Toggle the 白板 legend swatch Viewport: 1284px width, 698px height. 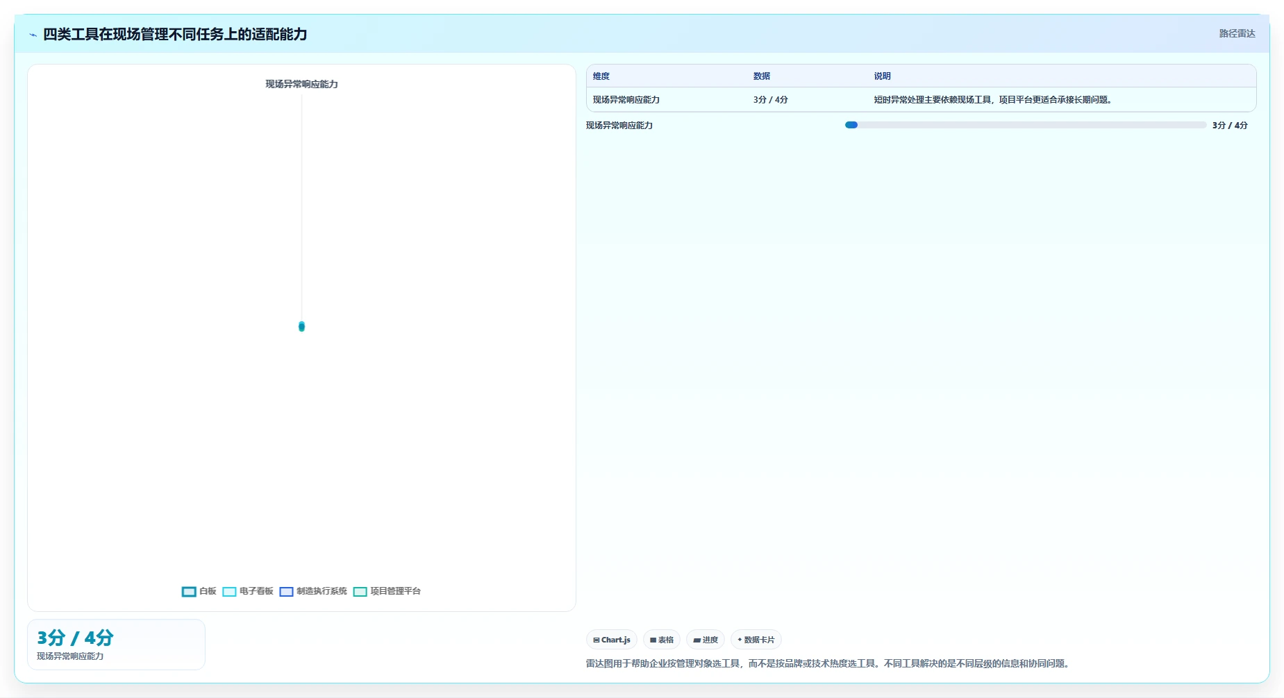click(189, 592)
